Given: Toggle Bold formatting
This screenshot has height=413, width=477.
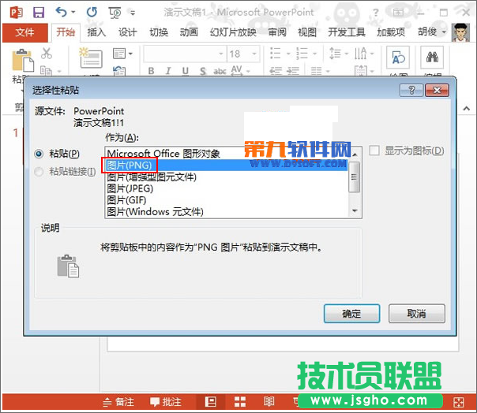Looking at the screenshot, I should click(151, 71).
